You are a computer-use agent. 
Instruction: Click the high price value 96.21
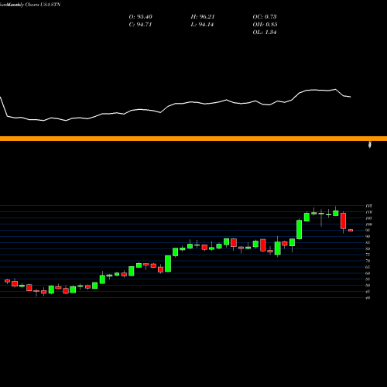pos(207,17)
